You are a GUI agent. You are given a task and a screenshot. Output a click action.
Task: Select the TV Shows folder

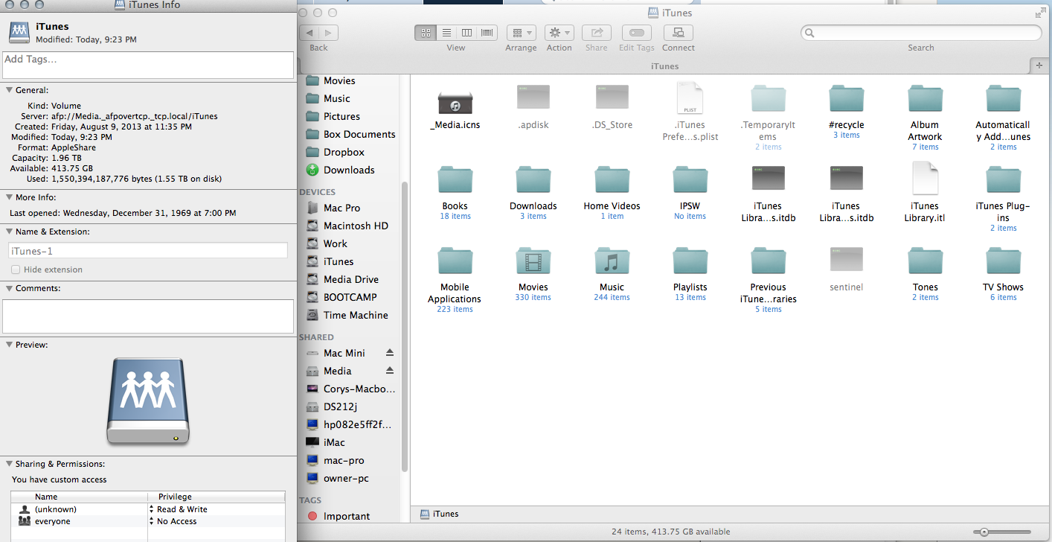(1004, 262)
